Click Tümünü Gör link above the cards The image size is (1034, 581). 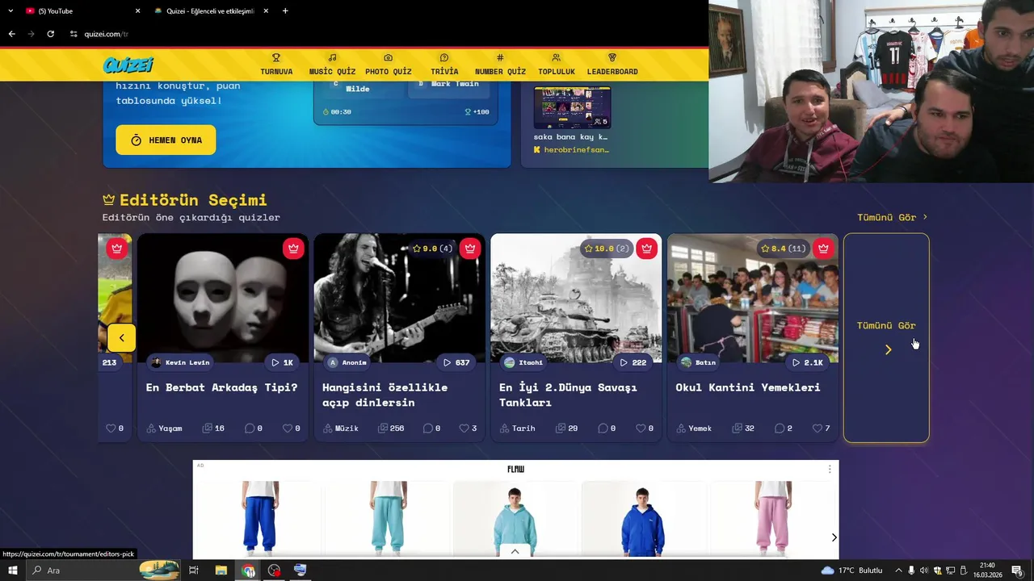pyautogui.click(x=892, y=217)
